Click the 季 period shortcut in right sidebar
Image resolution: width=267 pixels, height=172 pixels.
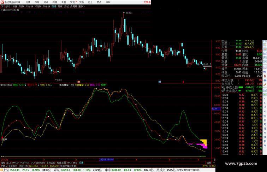(265, 141)
